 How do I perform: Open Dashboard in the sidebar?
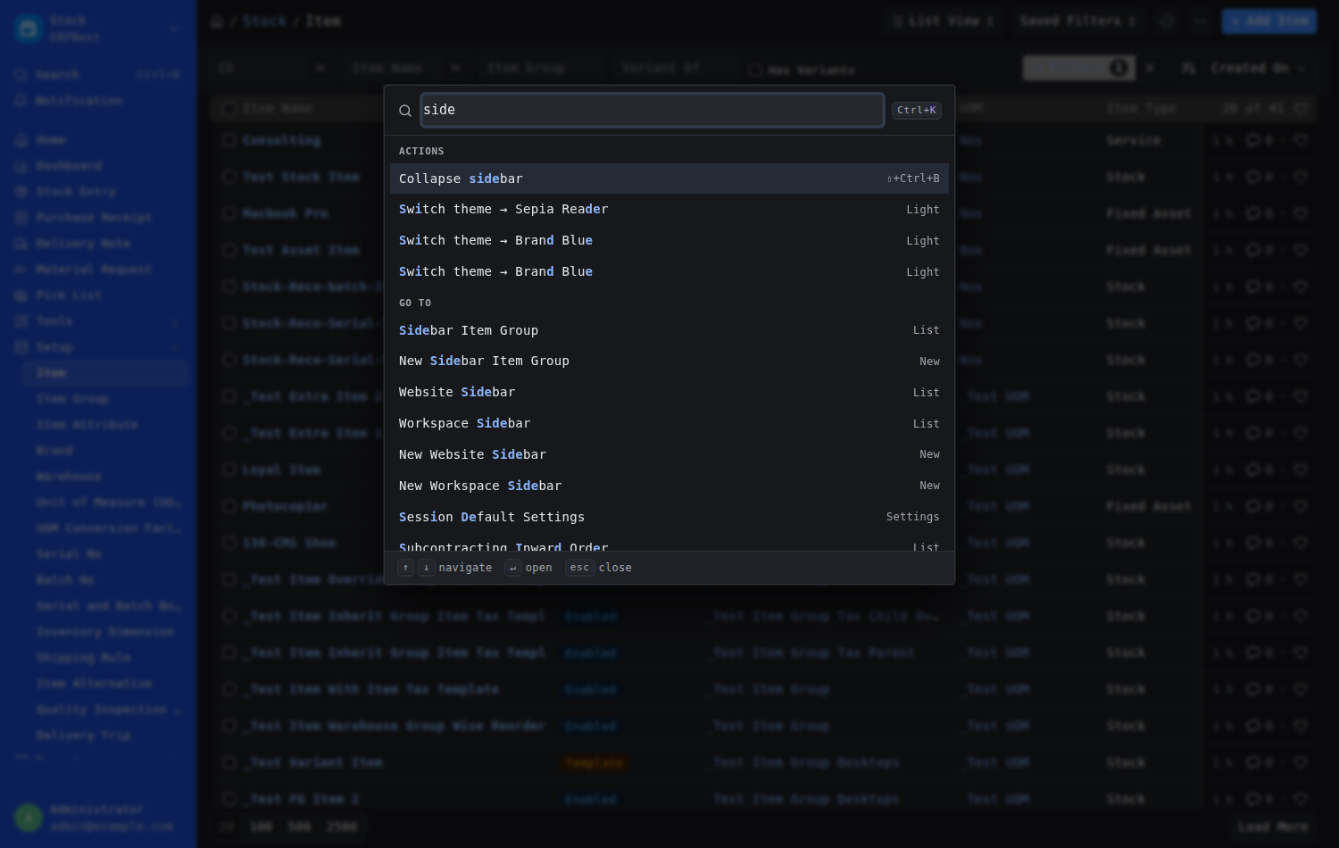(98, 166)
